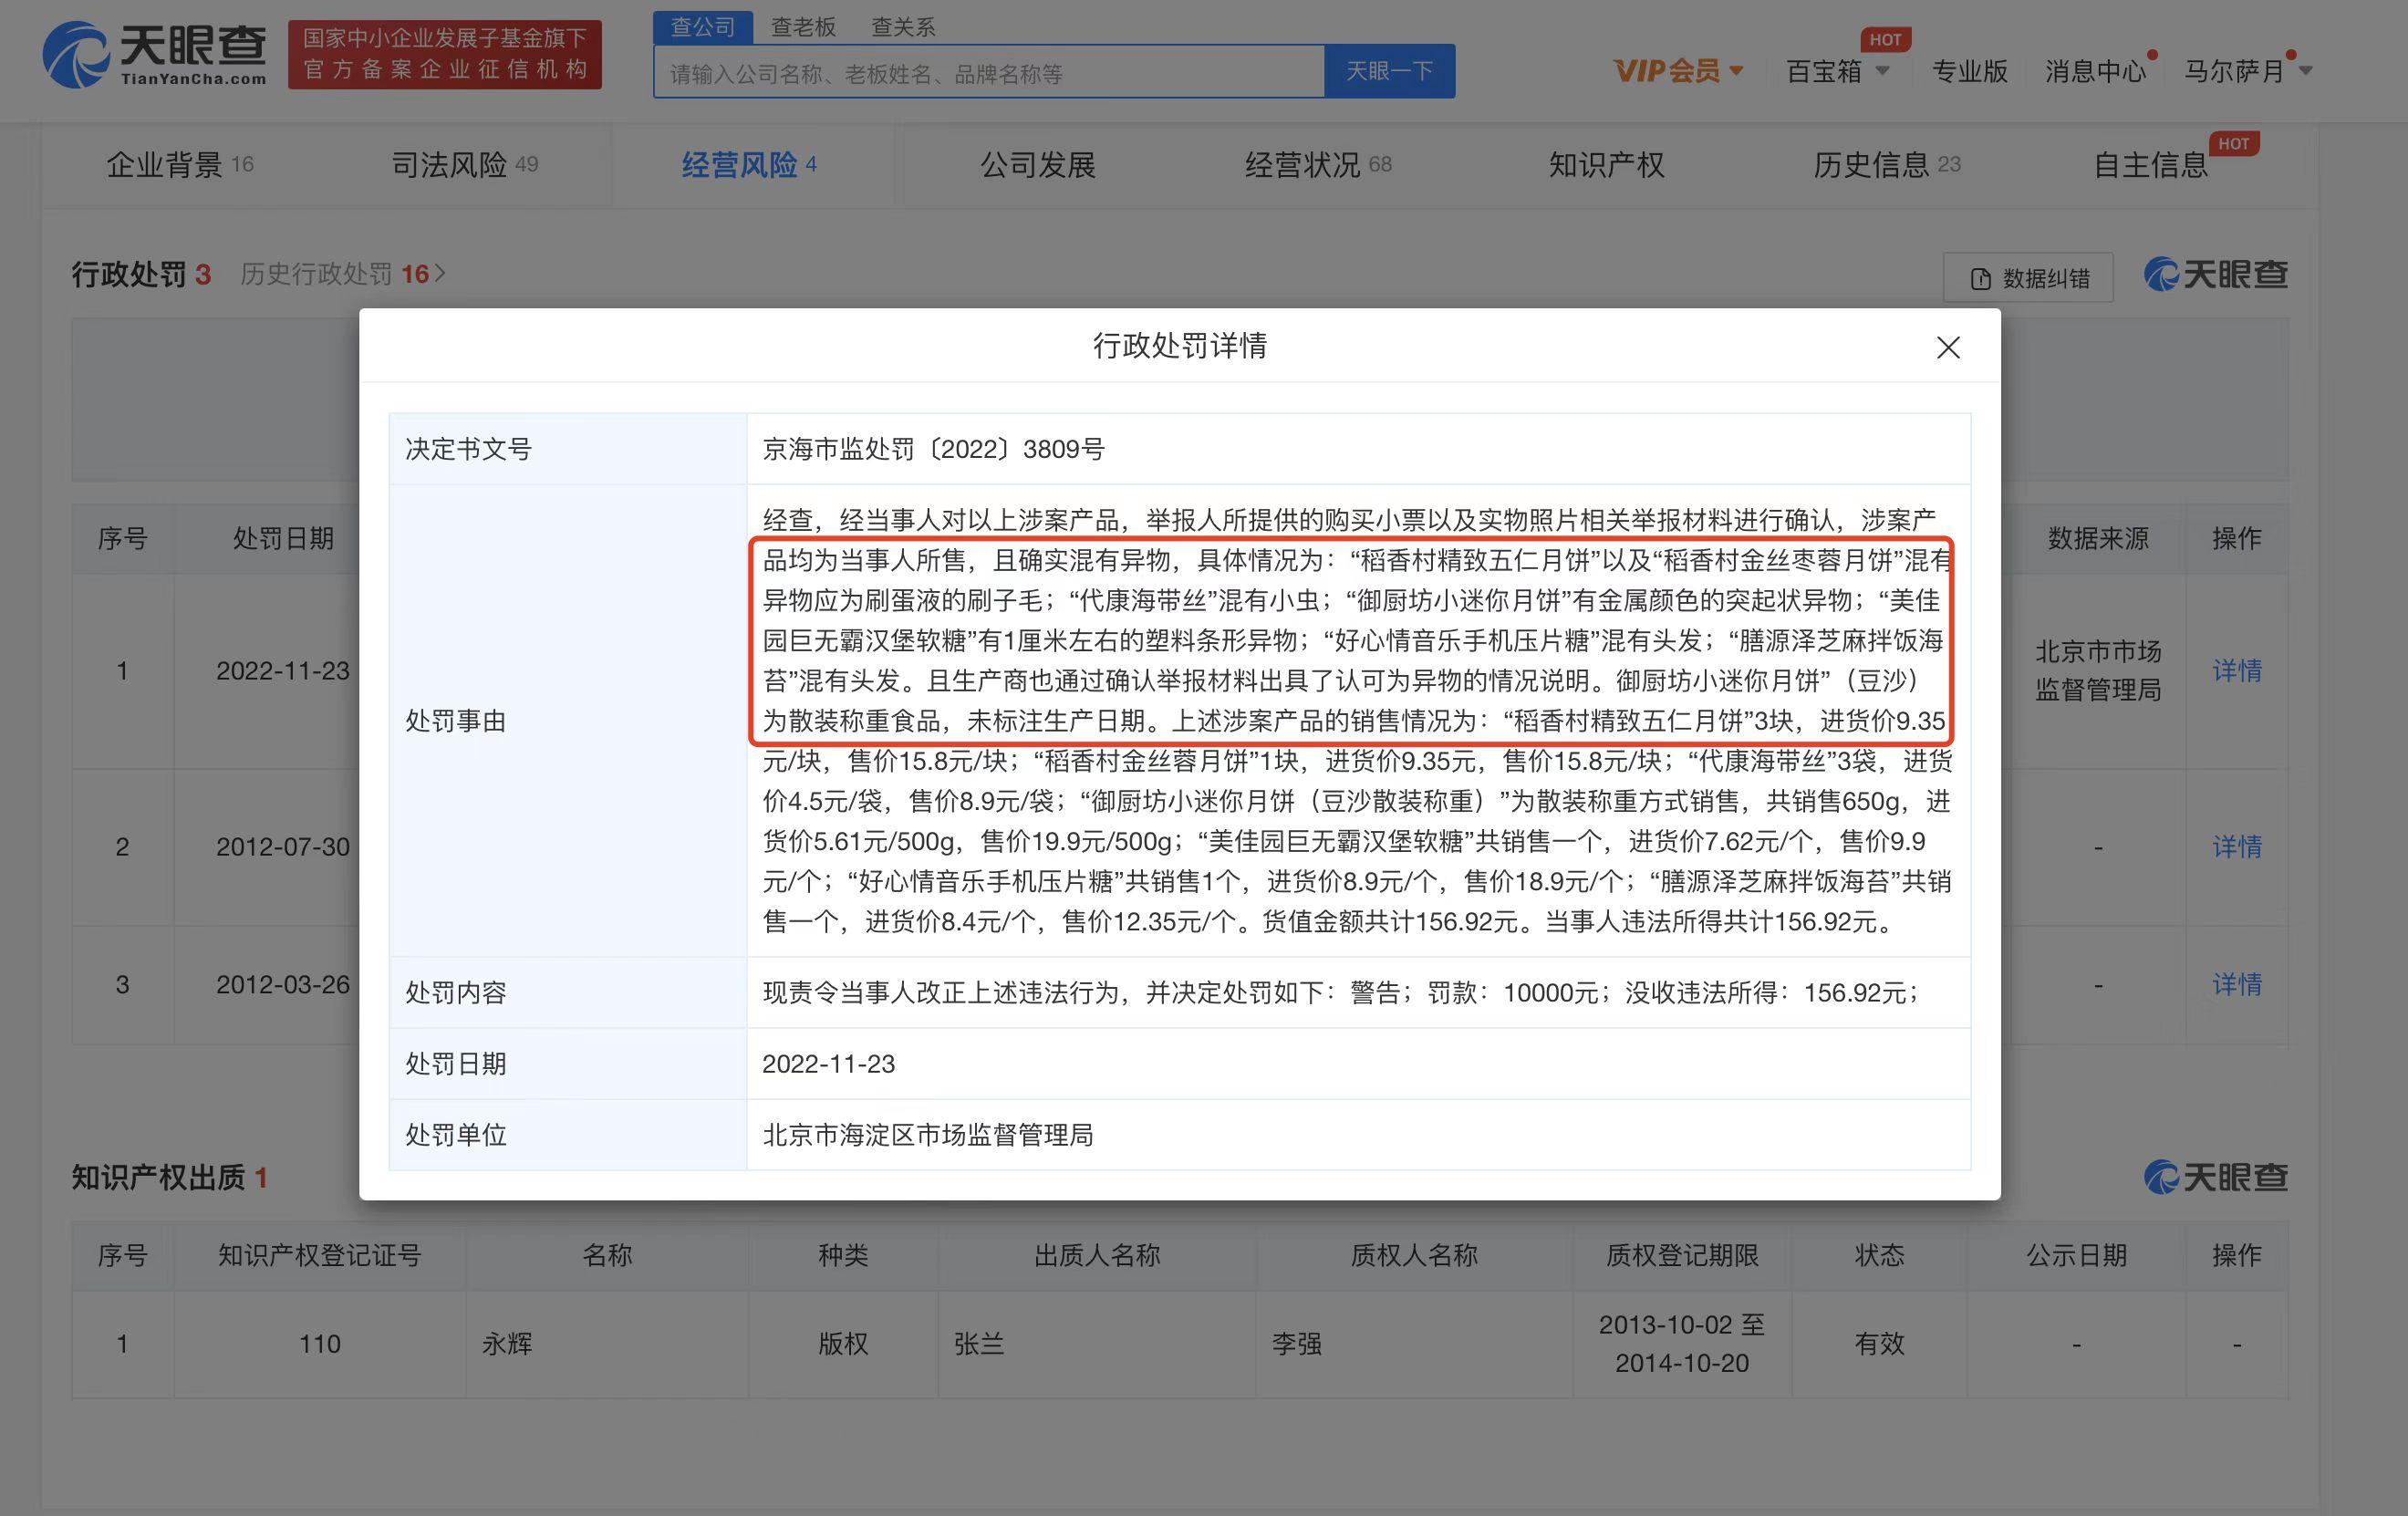Click the 国家中小企业发展子基金旗下 red banner
2408x1516 pixels.
[445, 54]
